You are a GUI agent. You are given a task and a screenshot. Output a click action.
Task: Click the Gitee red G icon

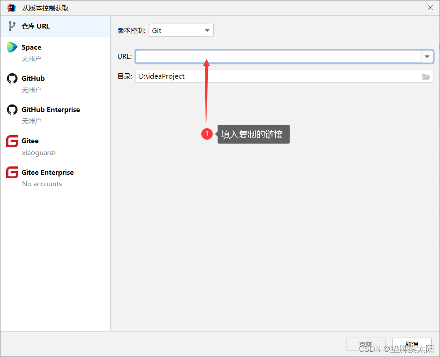[x=12, y=141]
